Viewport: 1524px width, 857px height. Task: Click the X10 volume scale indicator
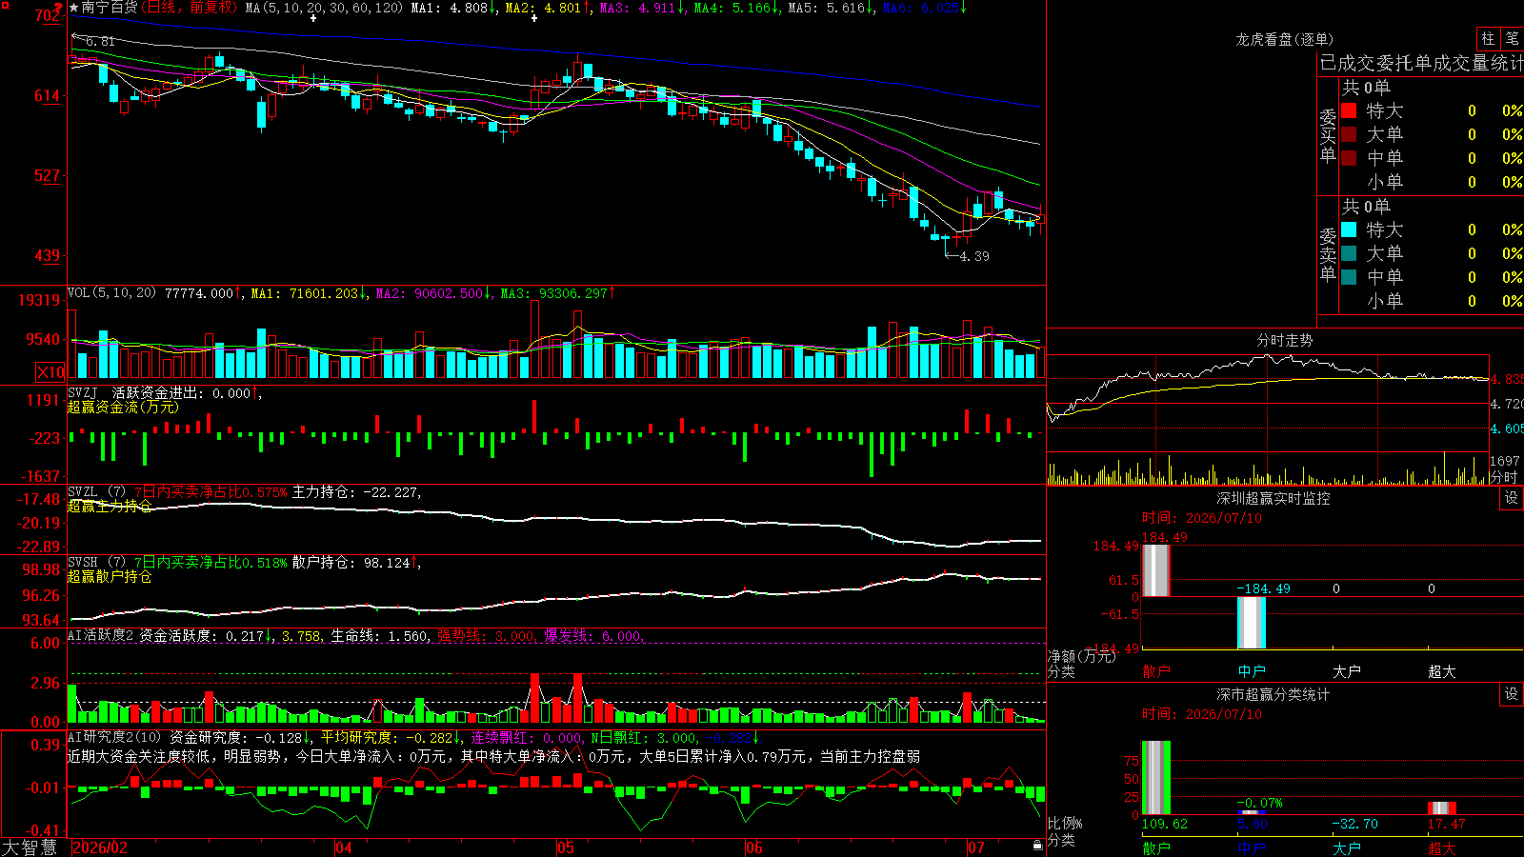click(50, 372)
